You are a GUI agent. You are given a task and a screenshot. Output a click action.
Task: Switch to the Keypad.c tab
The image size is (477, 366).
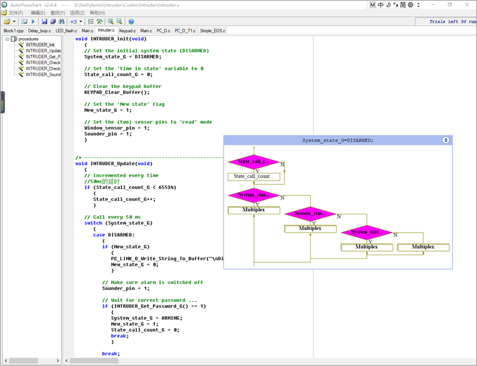pyautogui.click(x=127, y=31)
